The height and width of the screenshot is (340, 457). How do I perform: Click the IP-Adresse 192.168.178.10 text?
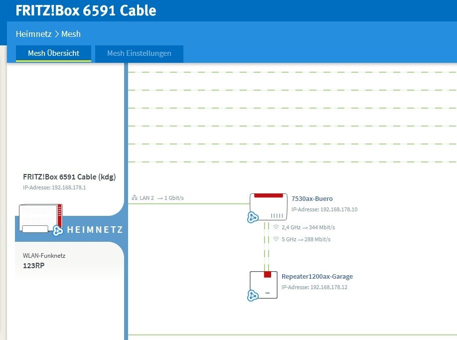pos(324,209)
